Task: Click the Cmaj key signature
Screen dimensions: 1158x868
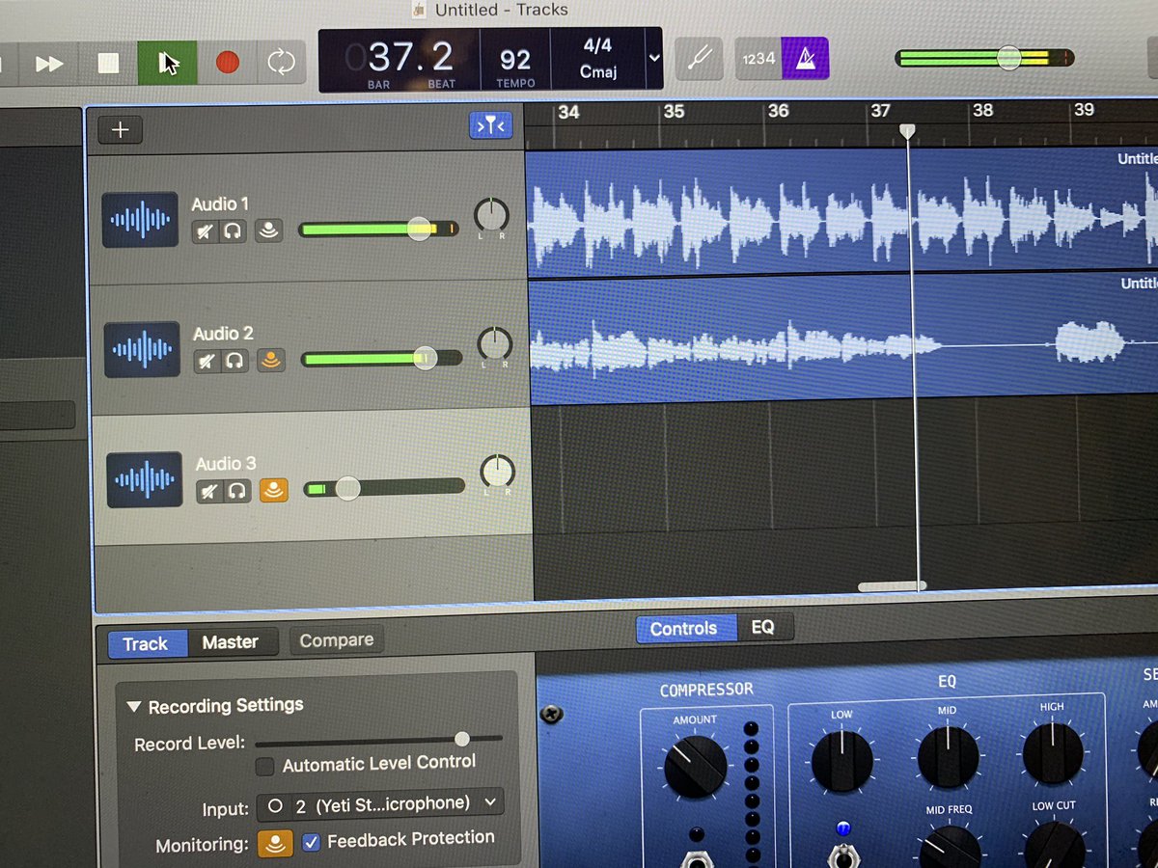Action: 597,72
